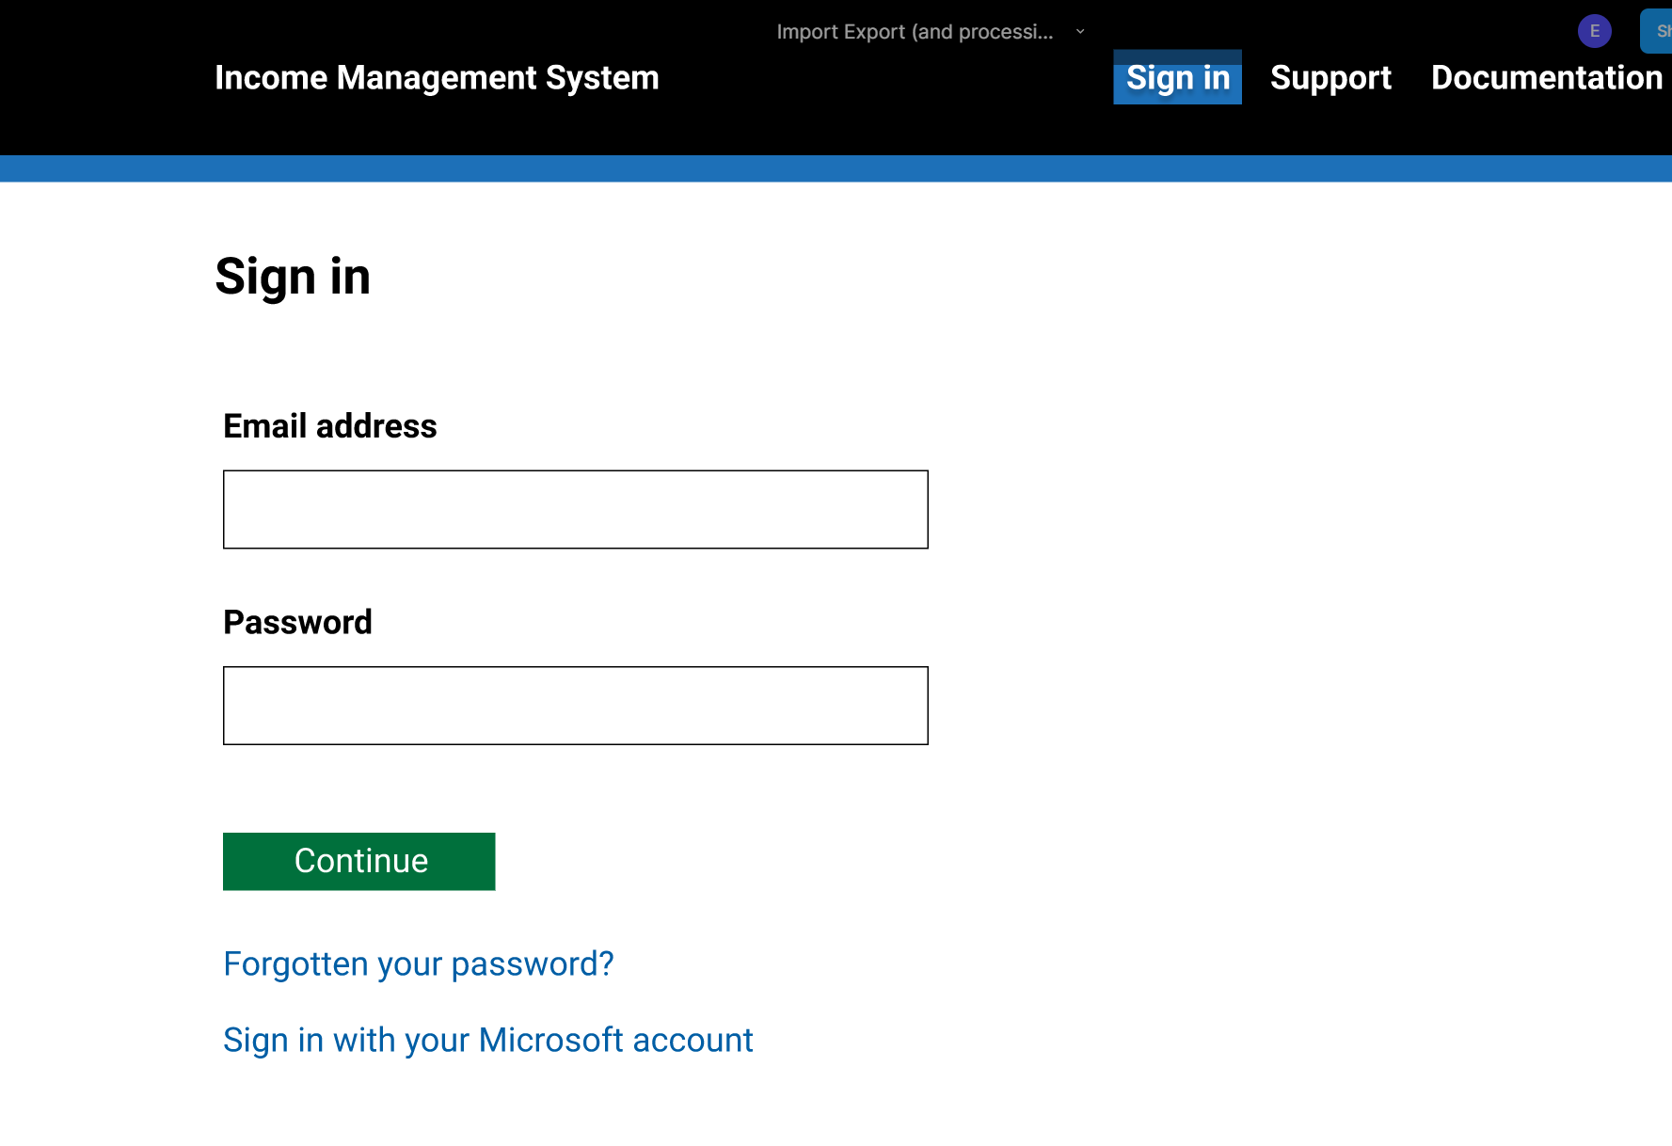The height and width of the screenshot is (1146, 1672).
Task: Click the Email address field label
Action: 329,426
